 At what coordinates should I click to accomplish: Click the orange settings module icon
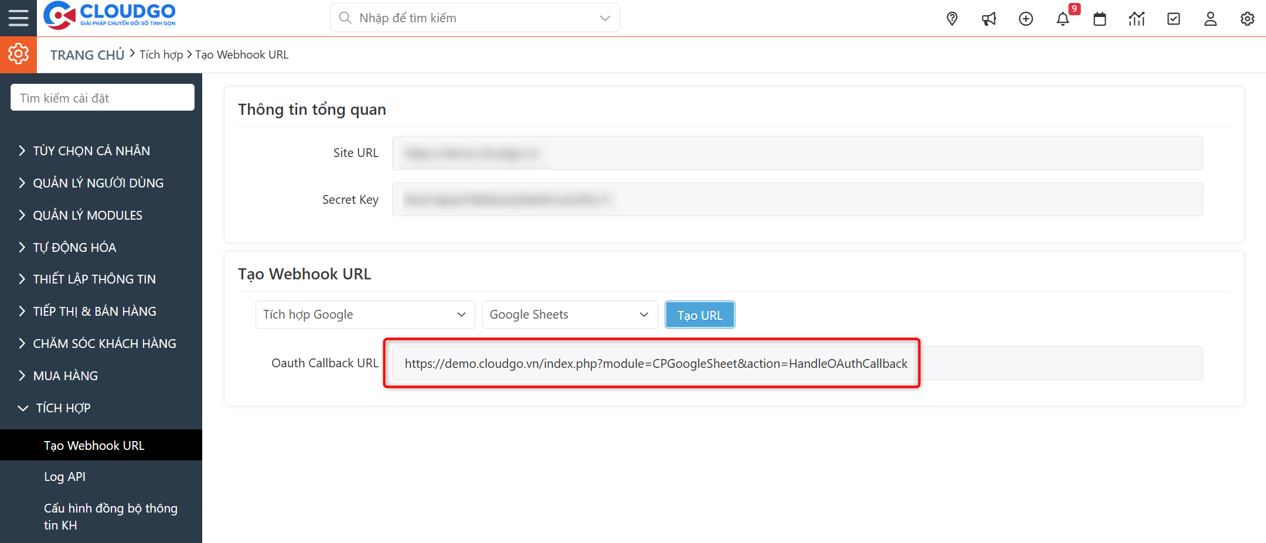pos(18,54)
